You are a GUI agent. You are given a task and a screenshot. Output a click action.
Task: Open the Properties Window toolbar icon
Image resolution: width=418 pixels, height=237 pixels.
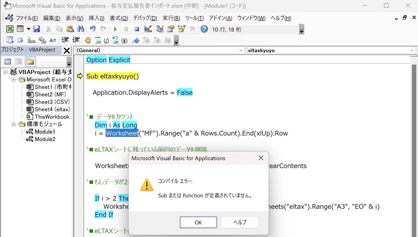171,29
